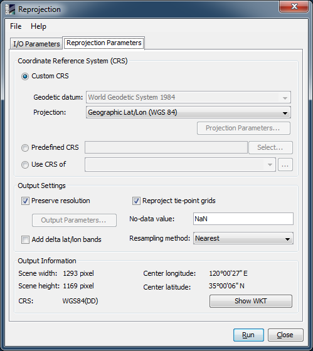This screenshot has width=313, height=351.
Task: Close the Reprojection dialog with the X button
Action: click(294, 6)
